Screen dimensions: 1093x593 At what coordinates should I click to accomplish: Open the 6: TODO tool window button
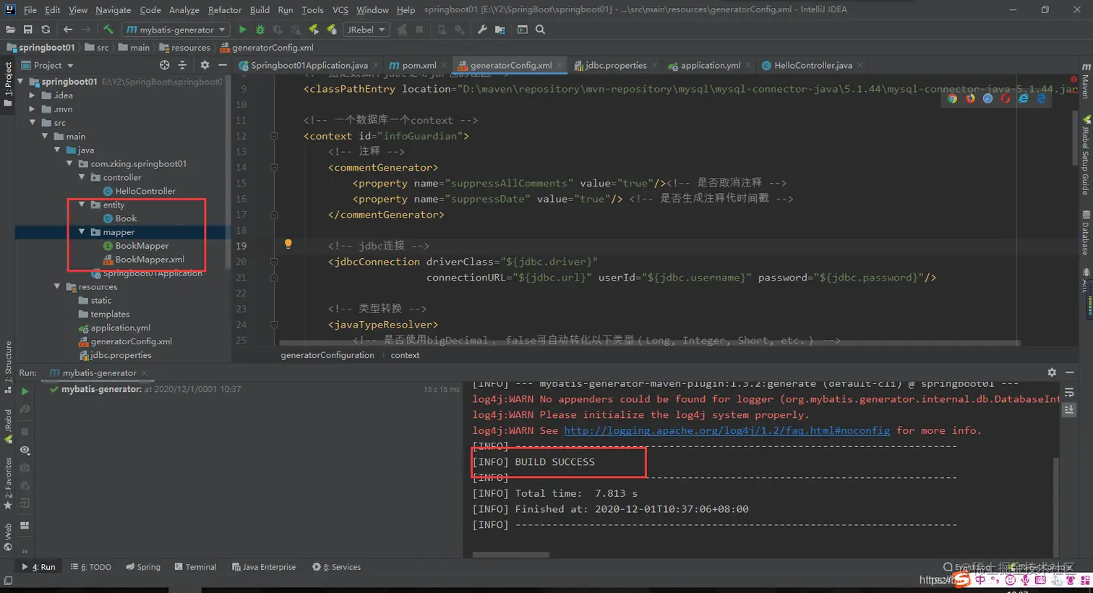(x=91, y=567)
